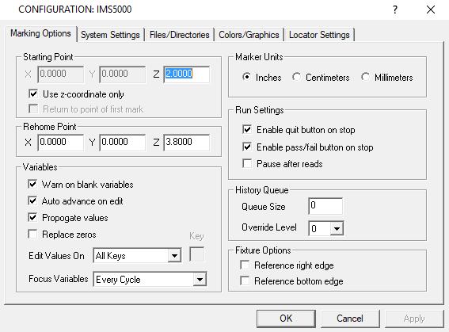
Task: Open the Files/Directories tab
Action: pyautogui.click(x=180, y=35)
